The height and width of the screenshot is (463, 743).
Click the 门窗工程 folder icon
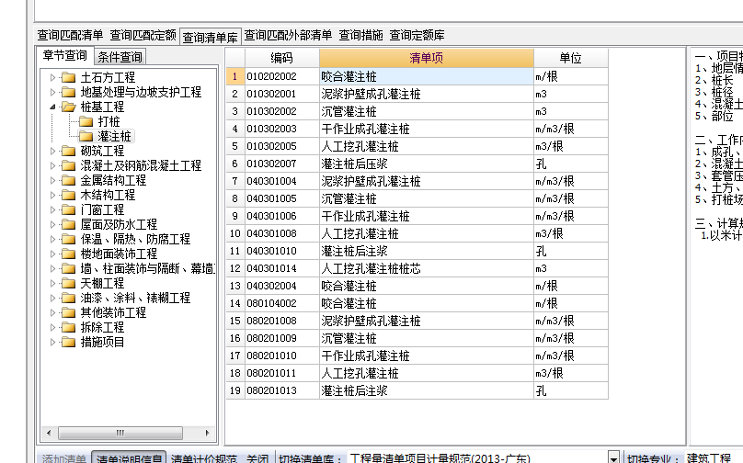[68, 209]
